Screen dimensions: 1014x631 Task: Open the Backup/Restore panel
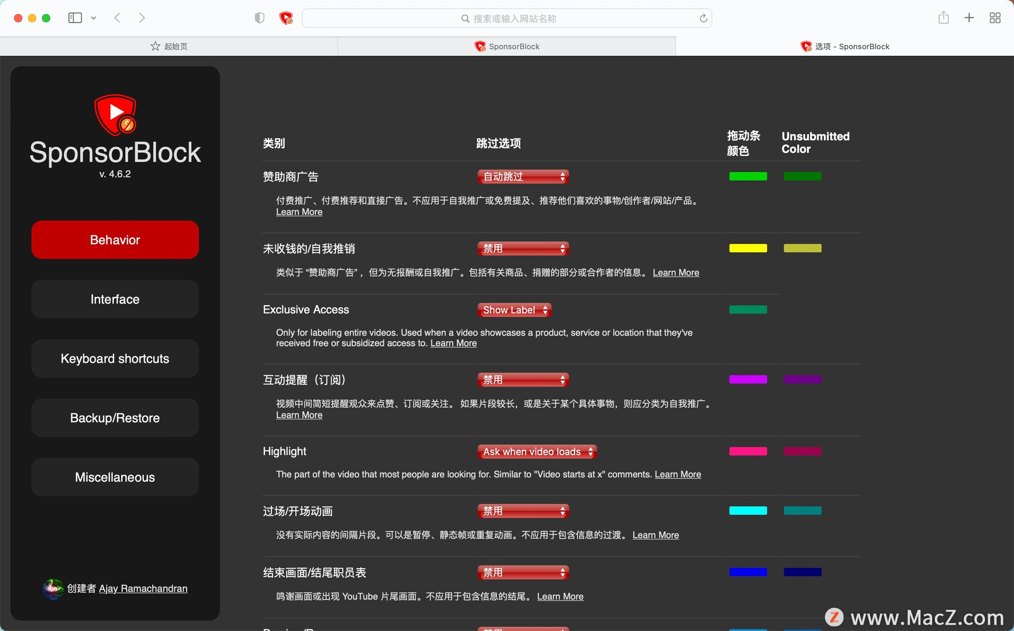(x=114, y=418)
